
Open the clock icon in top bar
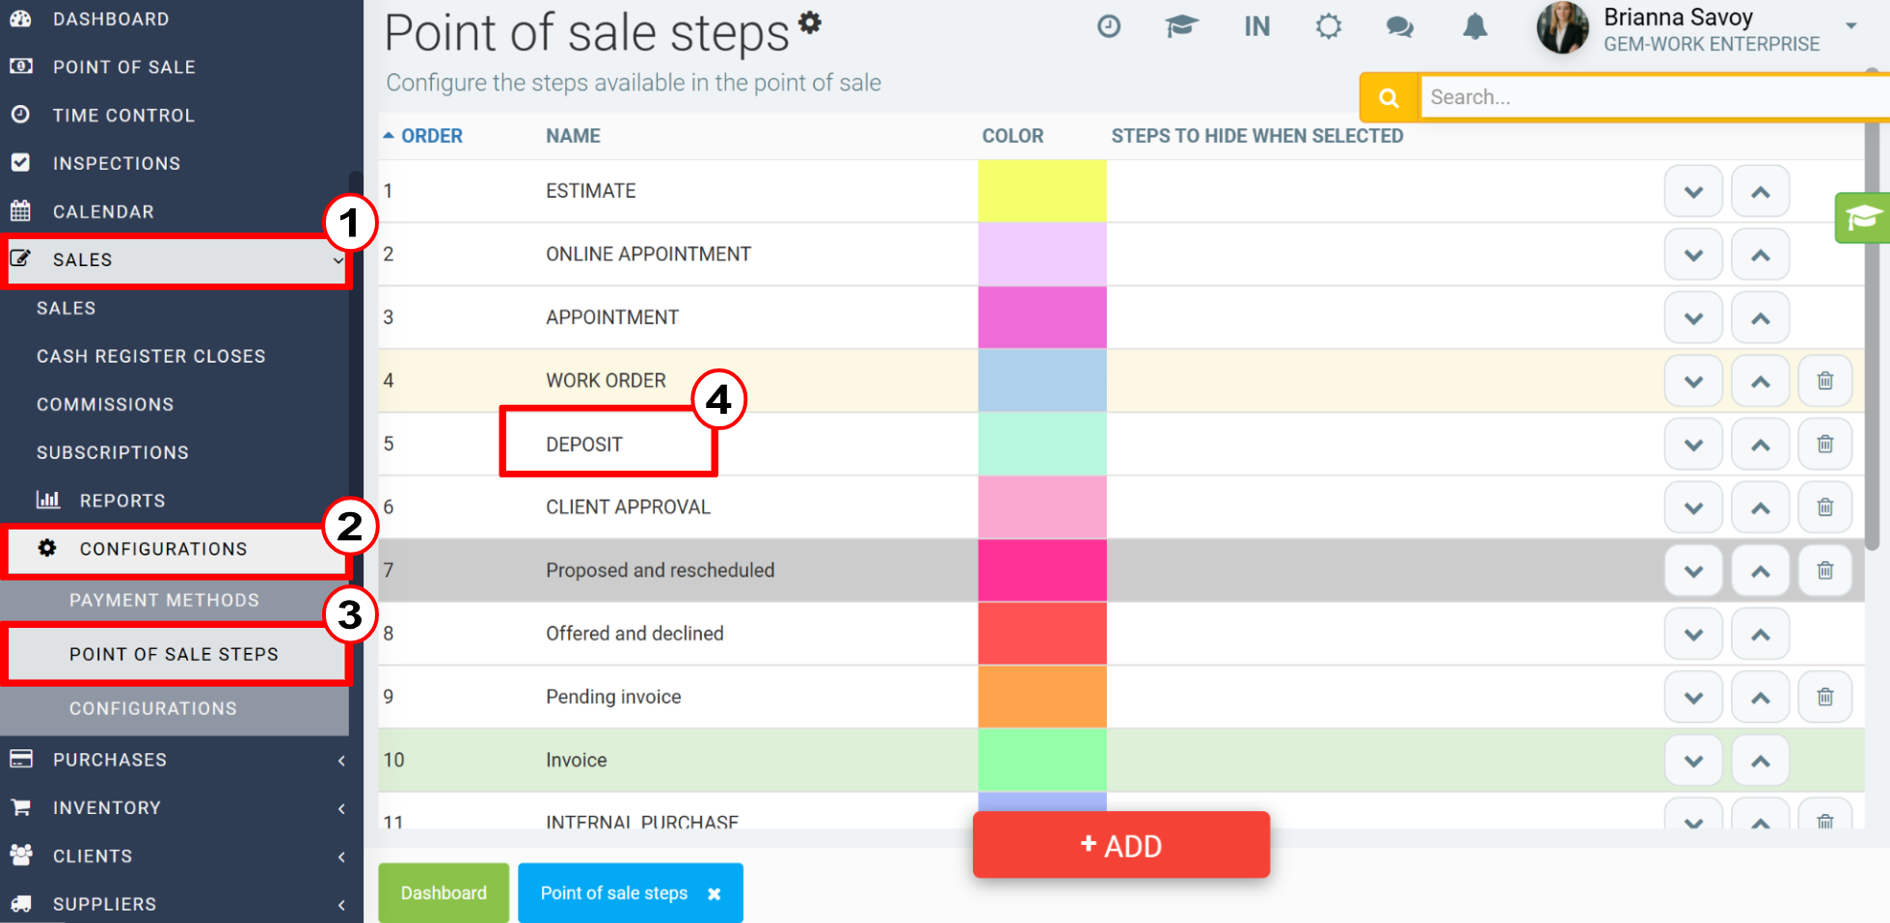[1109, 26]
